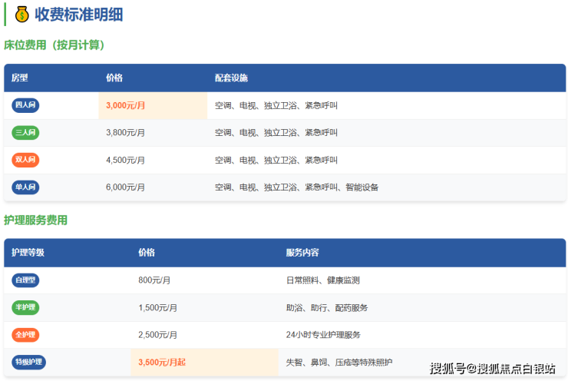This screenshot has width=568, height=381.
Task: Select the 特级护理 care badge
Action: pyautogui.click(x=29, y=362)
